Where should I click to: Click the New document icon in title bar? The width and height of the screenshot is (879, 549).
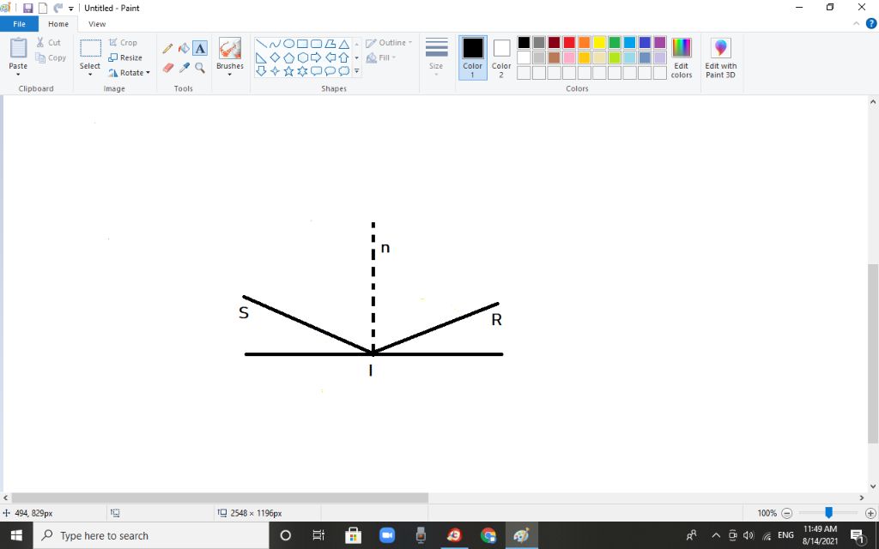click(x=43, y=9)
